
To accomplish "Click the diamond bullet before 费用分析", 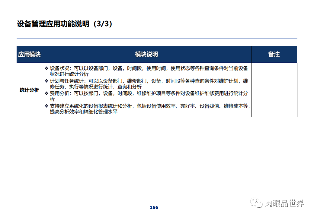I will pos(46,93).
